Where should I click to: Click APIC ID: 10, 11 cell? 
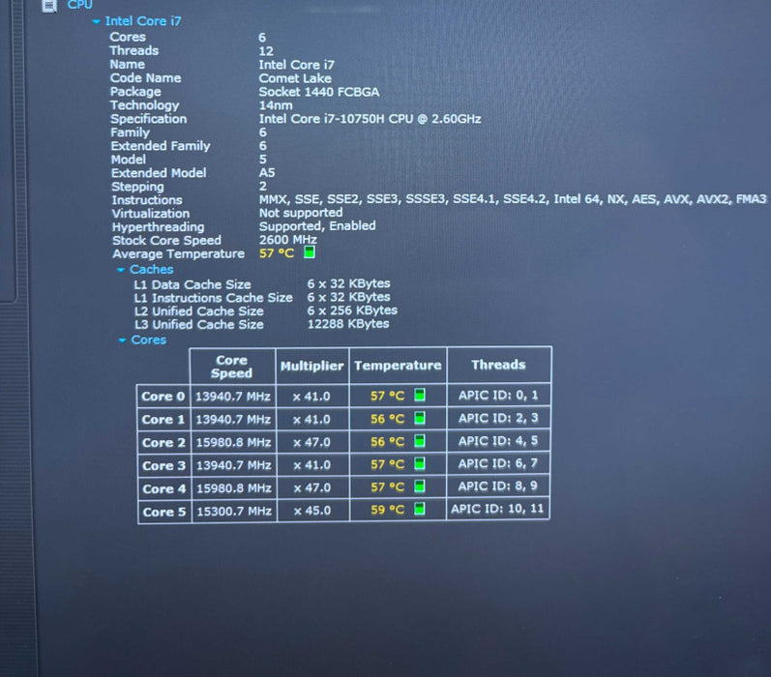497,509
